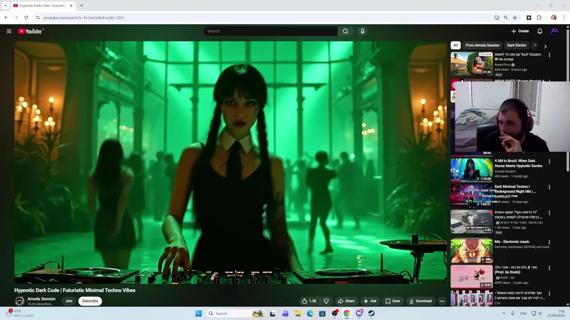Launch Steam from the taskbar
Image resolution: width=570 pixels, height=320 pixels.
[x=371, y=313]
